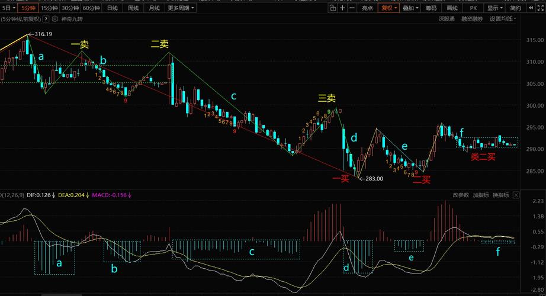Switch to 15分钟 period tab
546x296 pixels.
pos(49,8)
